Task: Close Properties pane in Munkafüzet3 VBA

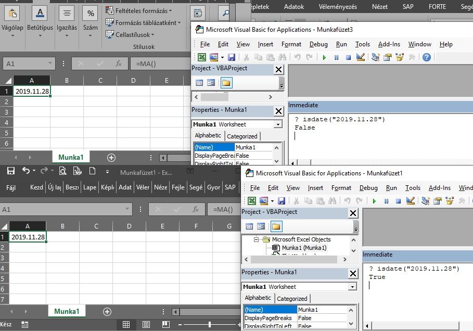Action: click(279, 111)
